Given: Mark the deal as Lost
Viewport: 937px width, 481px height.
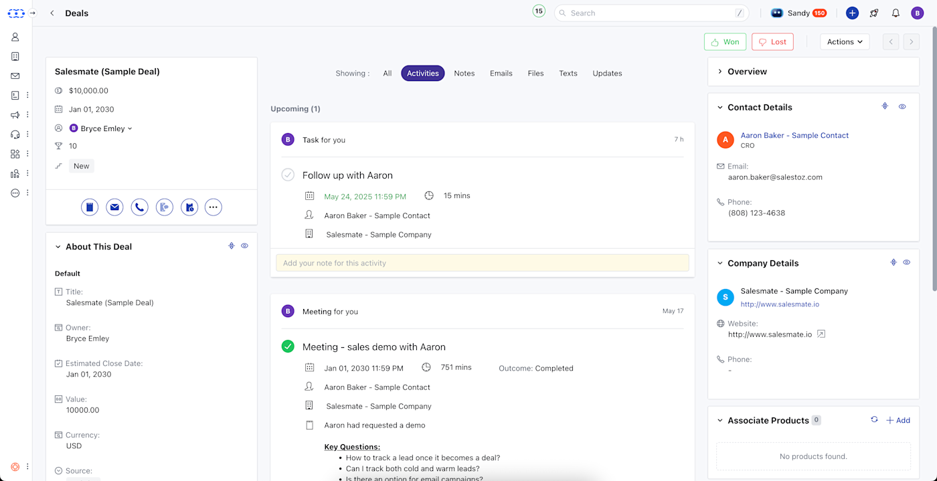Looking at the screenshot, I should (772, 41).
